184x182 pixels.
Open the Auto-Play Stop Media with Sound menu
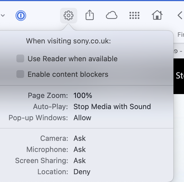[112, 107]
